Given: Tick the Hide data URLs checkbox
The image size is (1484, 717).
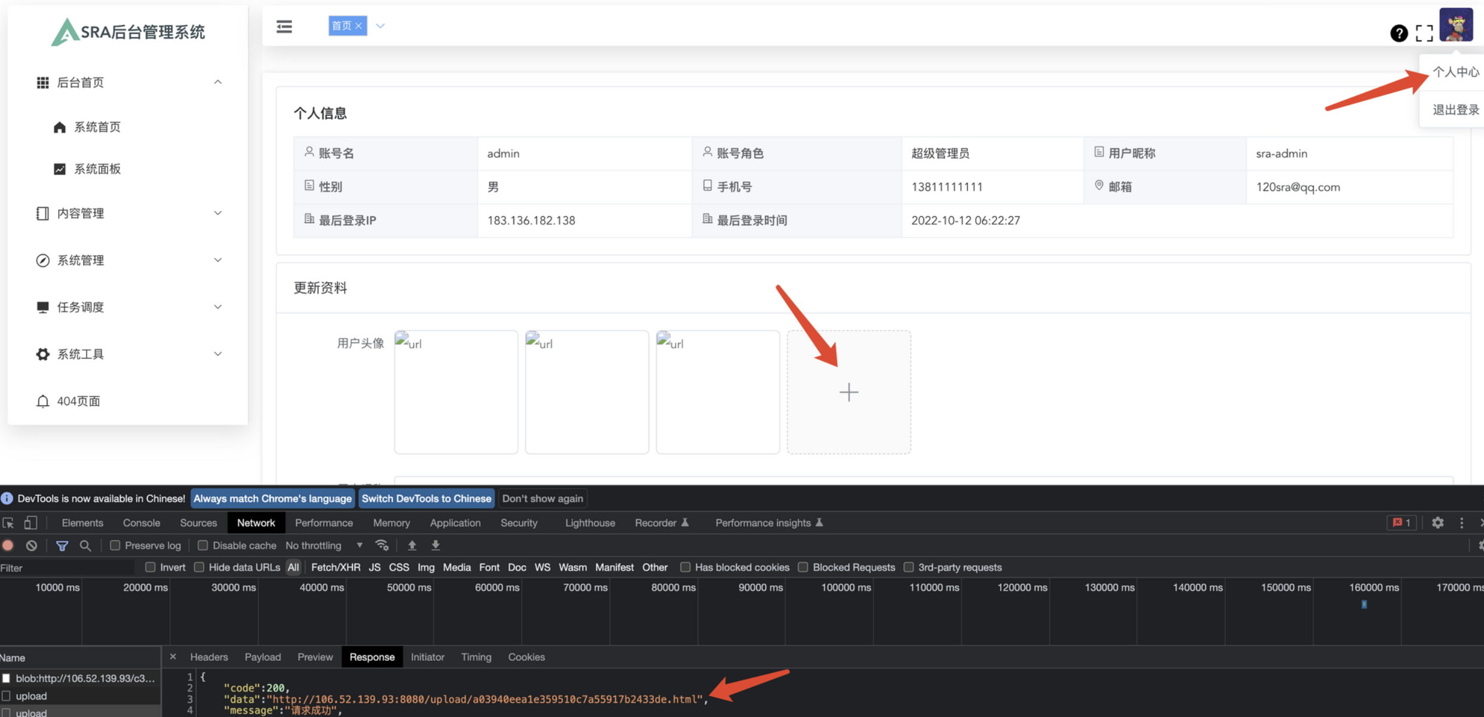Looking at the screenshot, I should tap(200, 568).
